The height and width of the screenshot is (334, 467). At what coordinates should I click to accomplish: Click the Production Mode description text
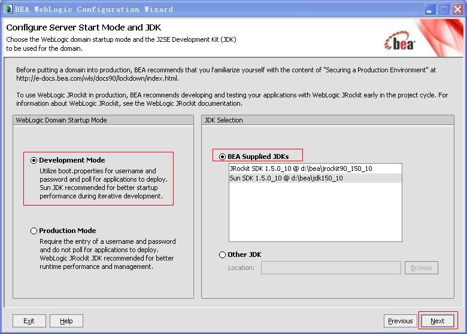point(108,254)
